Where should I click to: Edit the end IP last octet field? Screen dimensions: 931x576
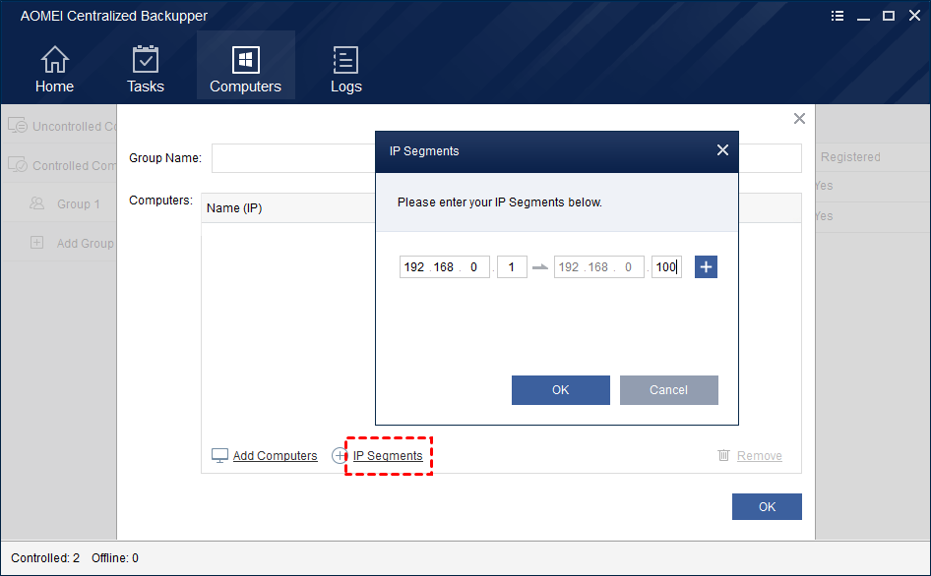point(666,267)
